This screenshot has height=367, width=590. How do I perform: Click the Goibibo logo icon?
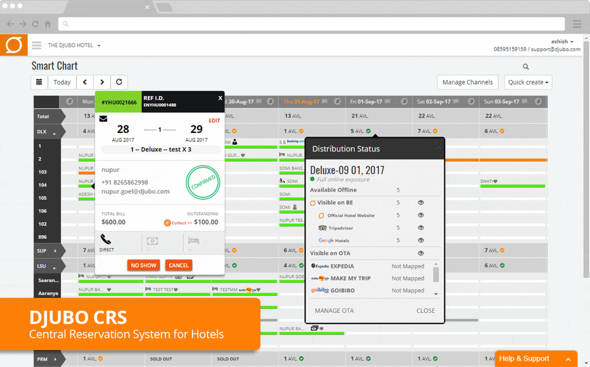coord(320,290)
